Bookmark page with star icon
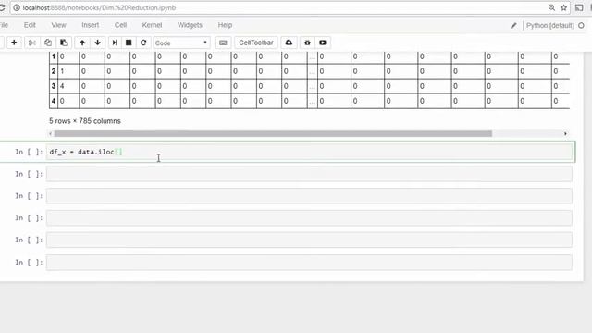 click(x=564, y=7)
